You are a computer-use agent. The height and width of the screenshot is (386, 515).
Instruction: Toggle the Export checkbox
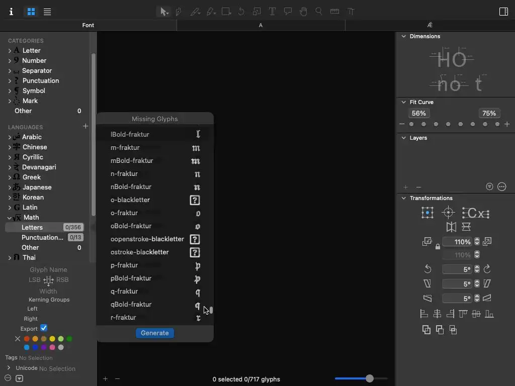tap(44, 328)
